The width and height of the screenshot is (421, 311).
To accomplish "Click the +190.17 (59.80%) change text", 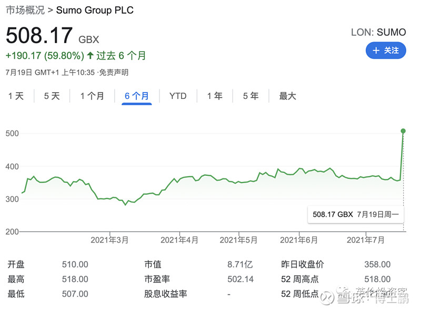I will pos(45,56).
